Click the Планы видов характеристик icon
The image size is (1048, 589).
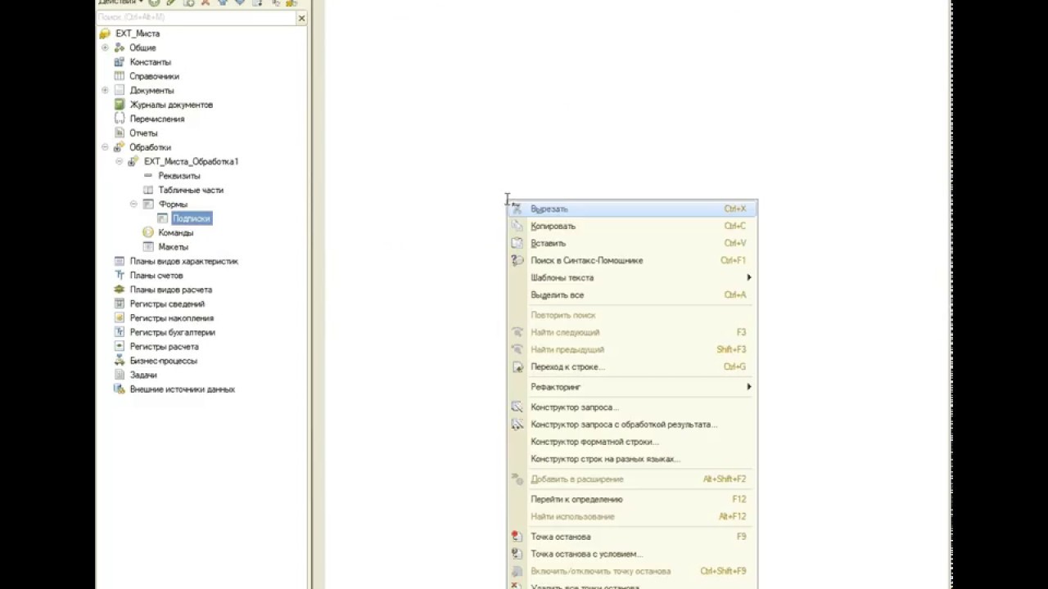(120, 261)
